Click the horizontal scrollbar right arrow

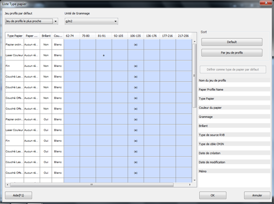pyautogui.click(x=190, y=185)
